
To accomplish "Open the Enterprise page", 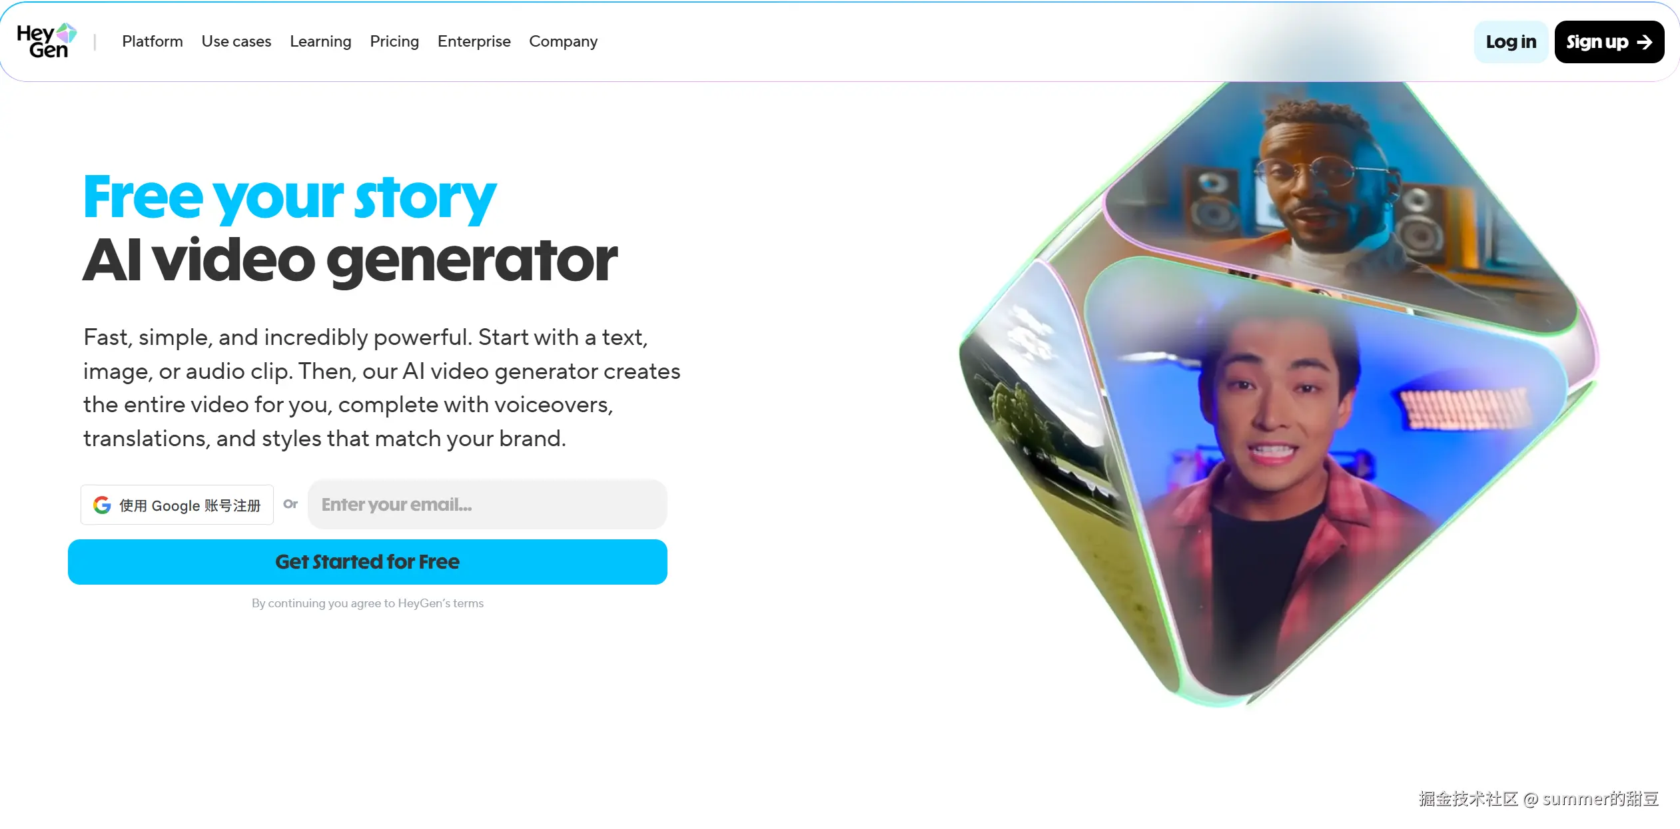I will [474, 41].
